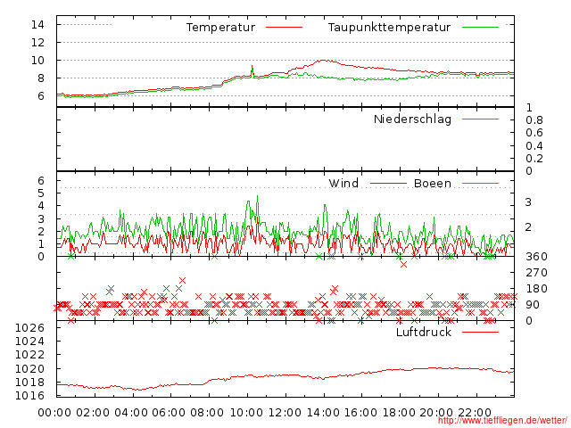Click the 08:00 time axis label

pyautogui.click(x=207, y=413)
